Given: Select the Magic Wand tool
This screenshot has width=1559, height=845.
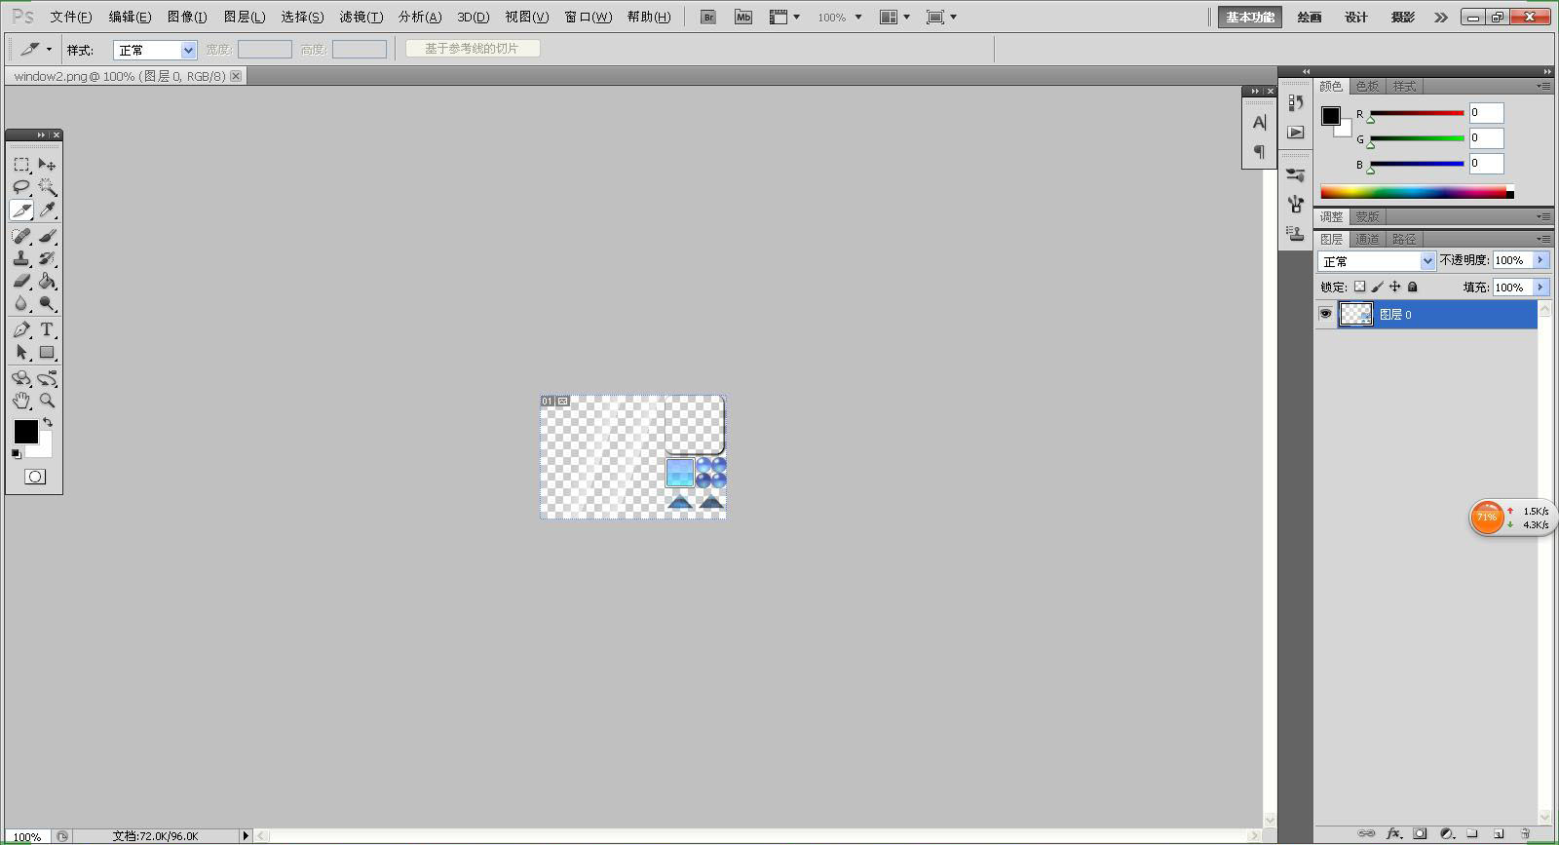Looking at the screenshot, I should click(47, 187).
